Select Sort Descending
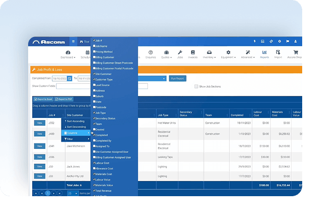 76,127
